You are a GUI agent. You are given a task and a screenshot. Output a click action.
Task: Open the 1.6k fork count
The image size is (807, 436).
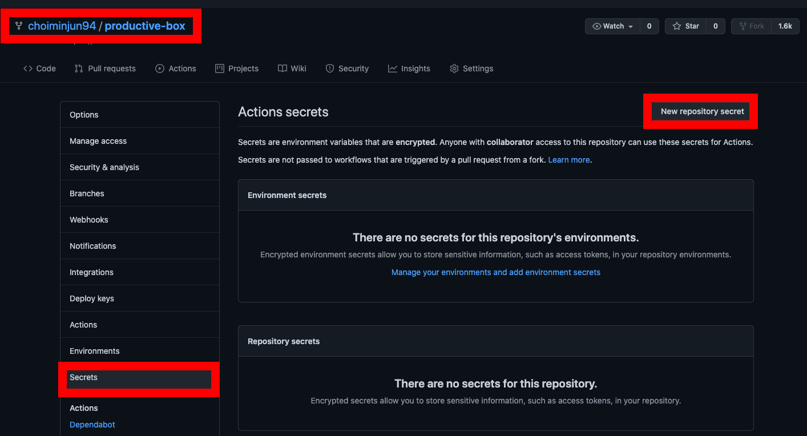pyautogui.click(x=785, y=26)
